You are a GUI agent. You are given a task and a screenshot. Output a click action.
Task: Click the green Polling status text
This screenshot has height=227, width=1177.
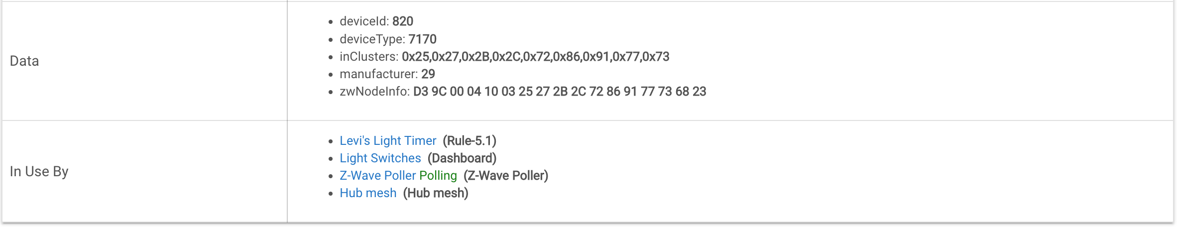pyautogui.click(x=438, y=176)
